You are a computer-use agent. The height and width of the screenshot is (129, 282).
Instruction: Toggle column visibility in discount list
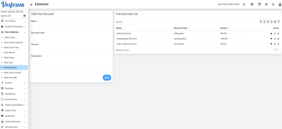pyautogui.click(x=279, y=22)
